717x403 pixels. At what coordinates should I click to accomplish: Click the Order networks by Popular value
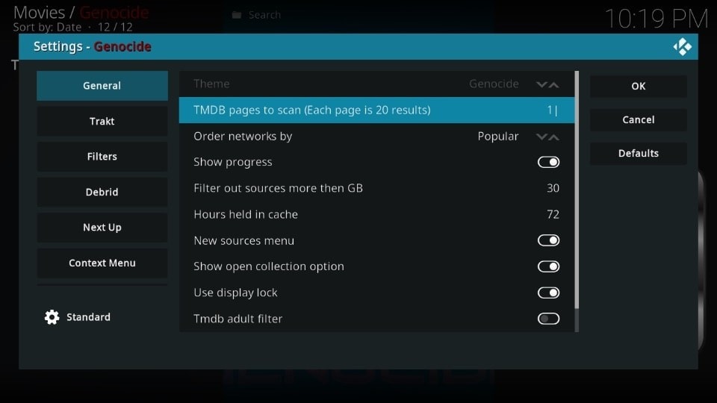pos(498,136)
